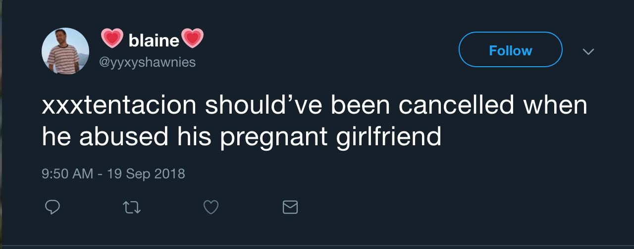Viewport: 634px width, 249px height.
Task: Open blaine's profile picture
Action: tap(65, 51)
